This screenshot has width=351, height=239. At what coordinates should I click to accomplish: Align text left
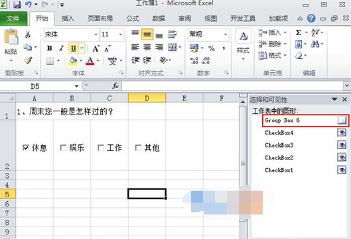pos(135,47)
